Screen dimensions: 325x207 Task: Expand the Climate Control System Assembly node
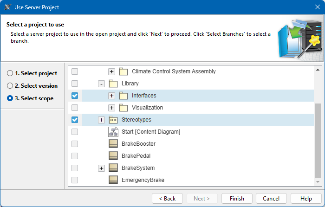click(111, 71)
